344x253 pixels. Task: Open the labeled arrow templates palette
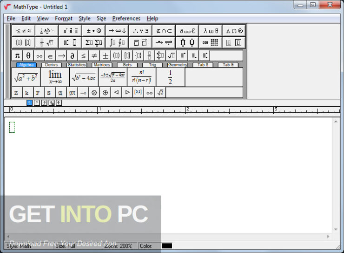pos(164,42)
